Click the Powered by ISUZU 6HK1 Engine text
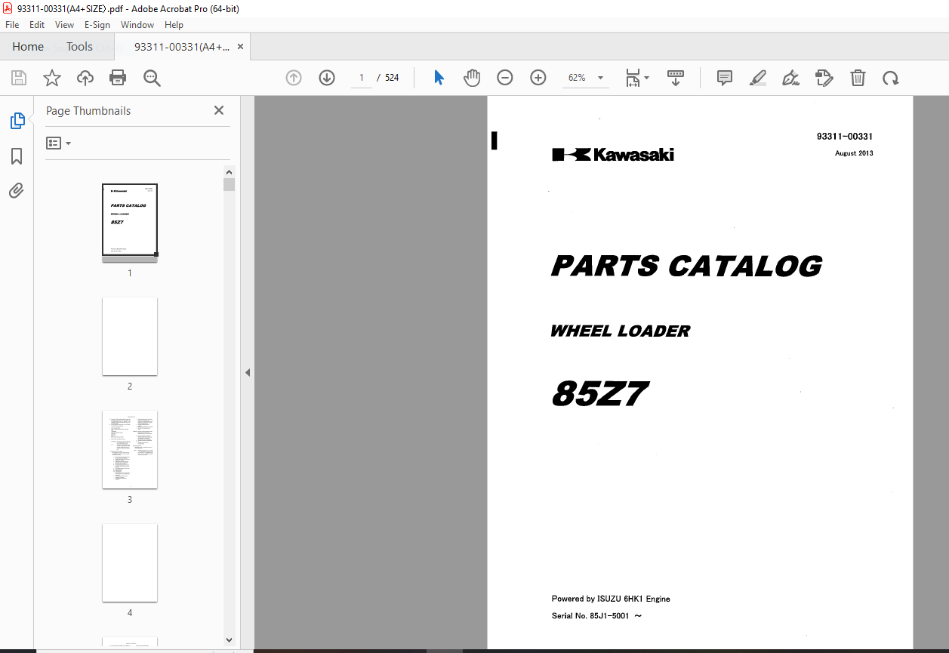 (611, 599)
